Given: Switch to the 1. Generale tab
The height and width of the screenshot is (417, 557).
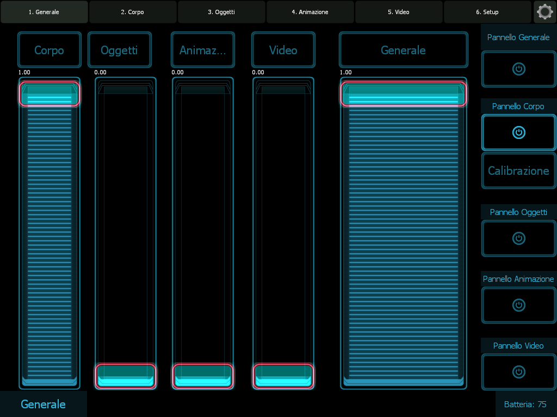Looking at the screenshot, I should click(x=44, y=12).
